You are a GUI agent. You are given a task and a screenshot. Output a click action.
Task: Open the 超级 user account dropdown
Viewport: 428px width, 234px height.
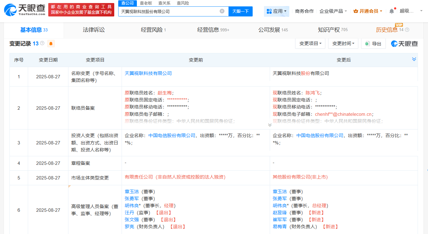coord(411,11)
